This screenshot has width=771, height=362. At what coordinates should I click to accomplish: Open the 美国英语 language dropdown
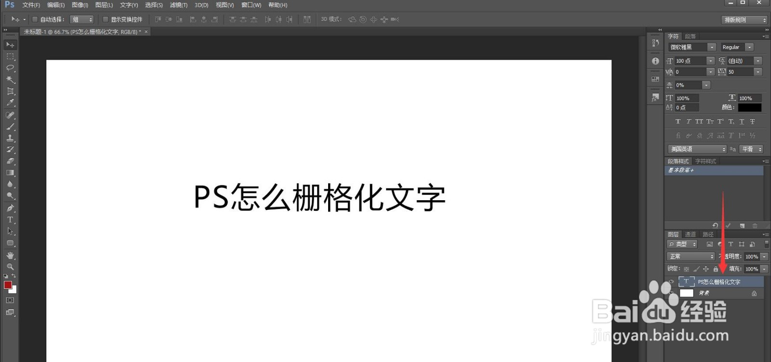coord(697,149)
